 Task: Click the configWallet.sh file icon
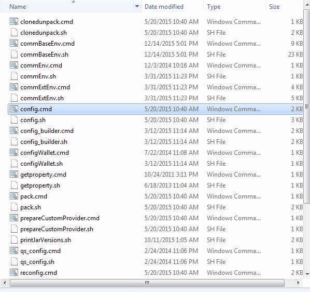pos(14,163)
